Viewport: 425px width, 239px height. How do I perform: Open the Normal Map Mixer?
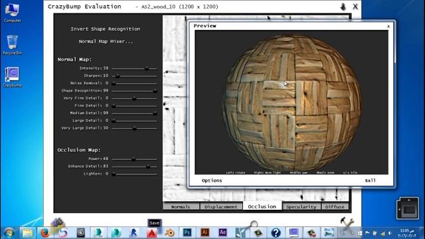[106, 41]
